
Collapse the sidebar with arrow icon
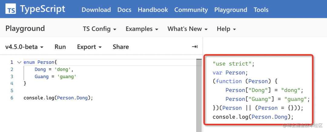pos(195,47)
